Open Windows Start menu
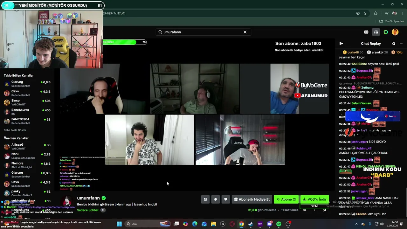Image resolution: width=407 pixels, height=229 pixels. tap(119, 224)
